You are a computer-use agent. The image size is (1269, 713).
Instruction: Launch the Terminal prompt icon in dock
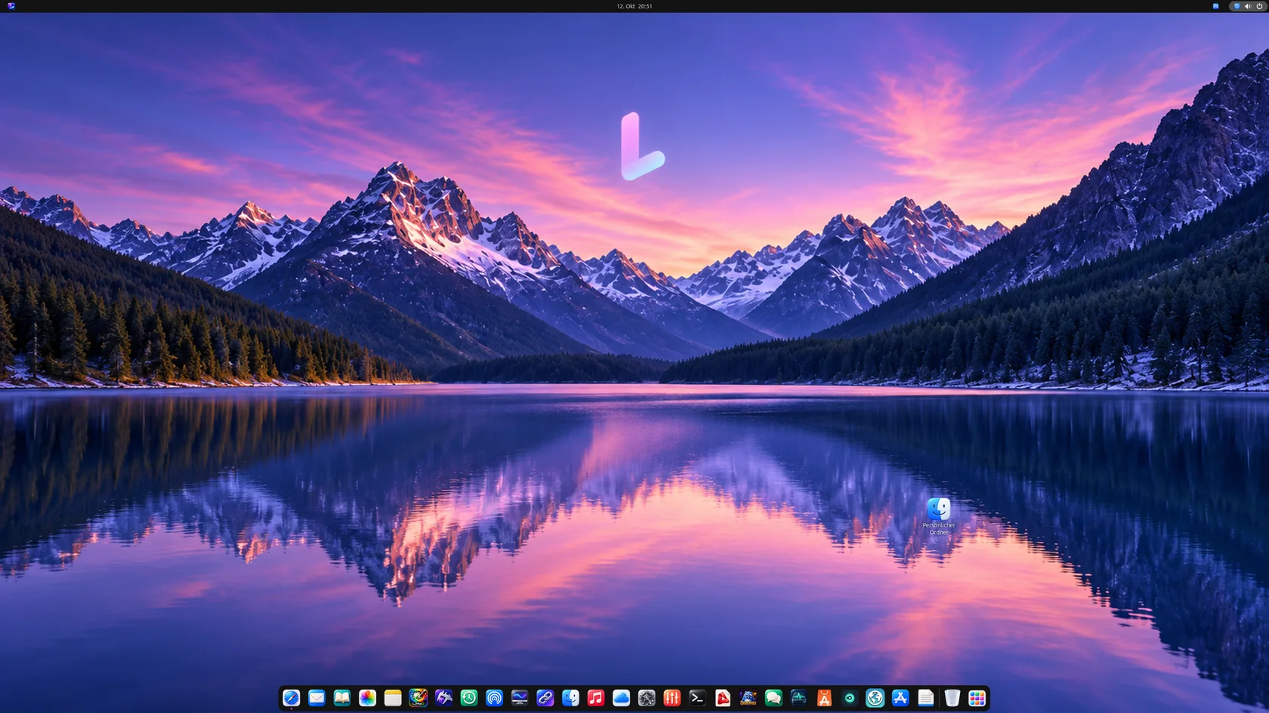[x=697, y=698]
